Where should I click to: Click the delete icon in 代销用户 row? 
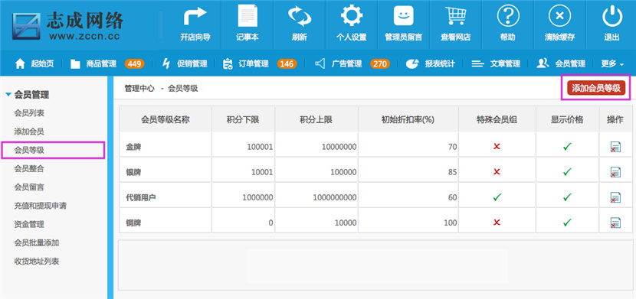pyautogui.click(x=615, y=197)
